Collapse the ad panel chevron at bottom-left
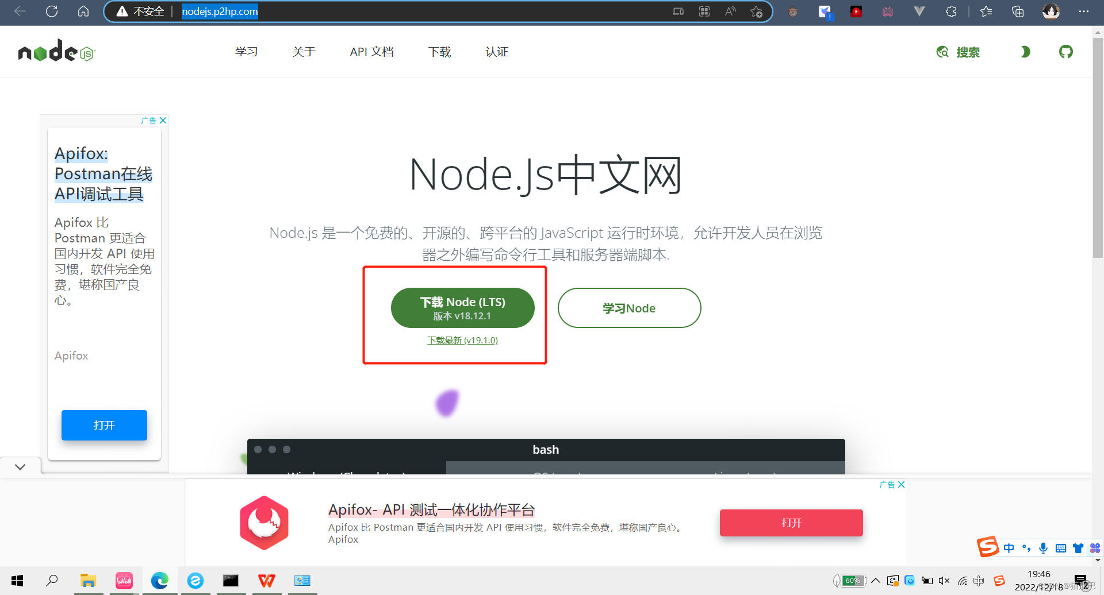 coord(20,467)
